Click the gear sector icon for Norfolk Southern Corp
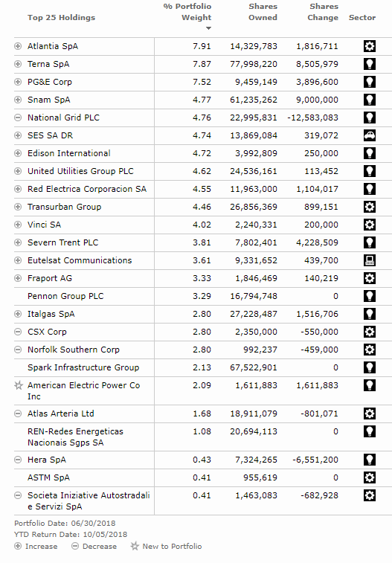This screenshot has width=392, height=563. pyautogui.click(x=370, y=350)
